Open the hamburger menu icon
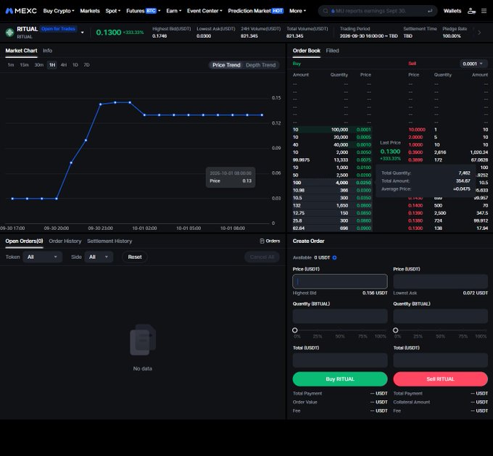493x456 pixels. pyautogui.click(x=484, y=11)
